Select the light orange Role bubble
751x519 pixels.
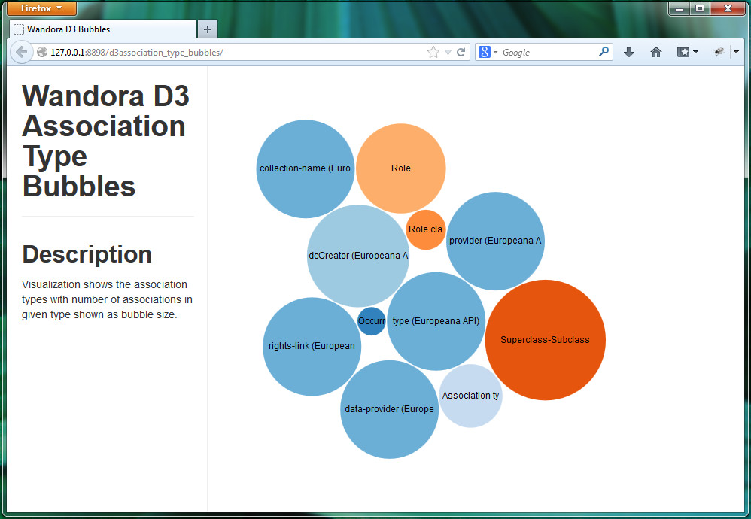click(x=400, y=168)
